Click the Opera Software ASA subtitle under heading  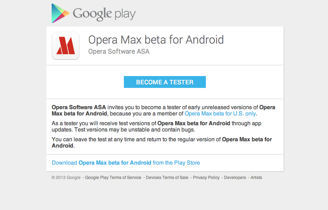click(x=119, y=52)
